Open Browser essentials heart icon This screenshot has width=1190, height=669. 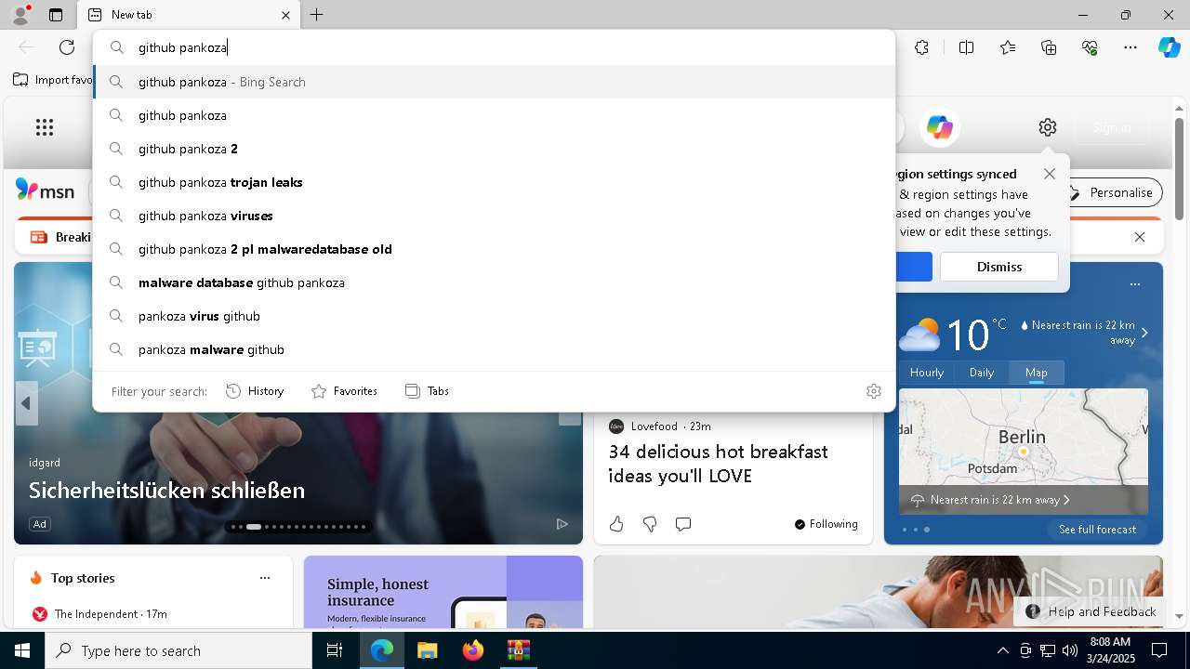[x=1090, y=47]
